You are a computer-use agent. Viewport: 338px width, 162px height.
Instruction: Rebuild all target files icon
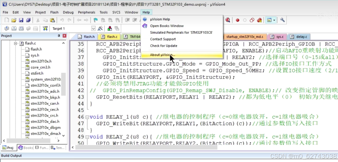coord(21,28)
